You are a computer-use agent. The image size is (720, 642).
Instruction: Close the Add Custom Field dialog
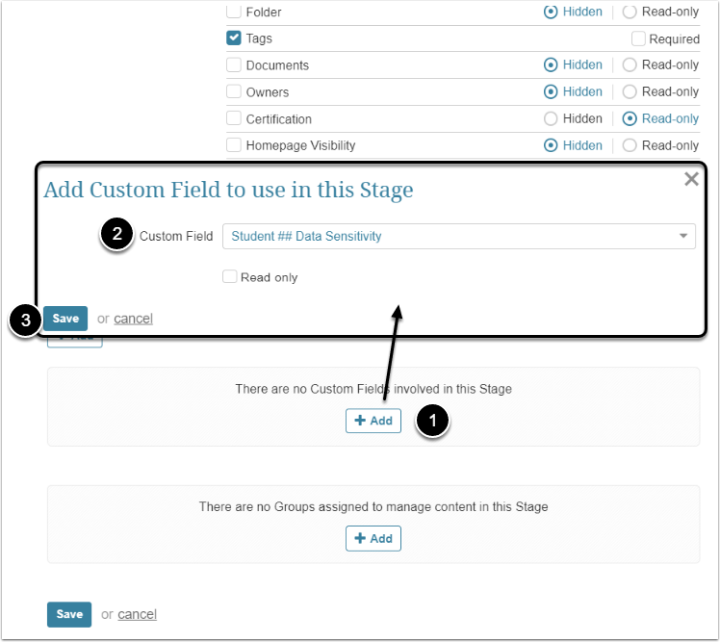[691, 179]
